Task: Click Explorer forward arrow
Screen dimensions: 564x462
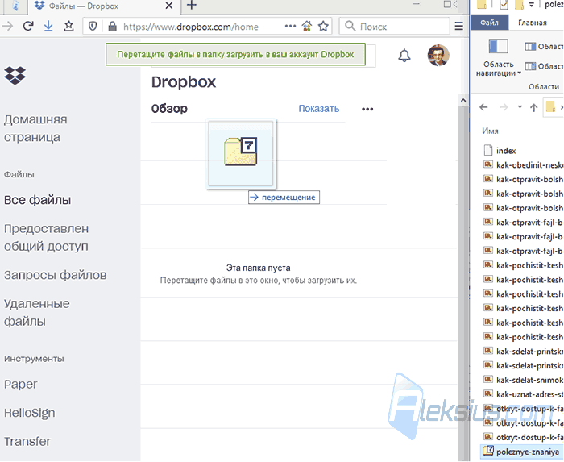Action: (504, 107)
